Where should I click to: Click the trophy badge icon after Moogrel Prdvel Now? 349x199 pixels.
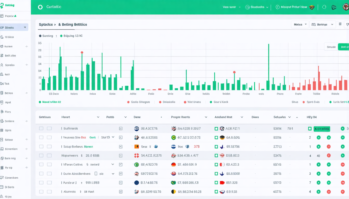312,7
